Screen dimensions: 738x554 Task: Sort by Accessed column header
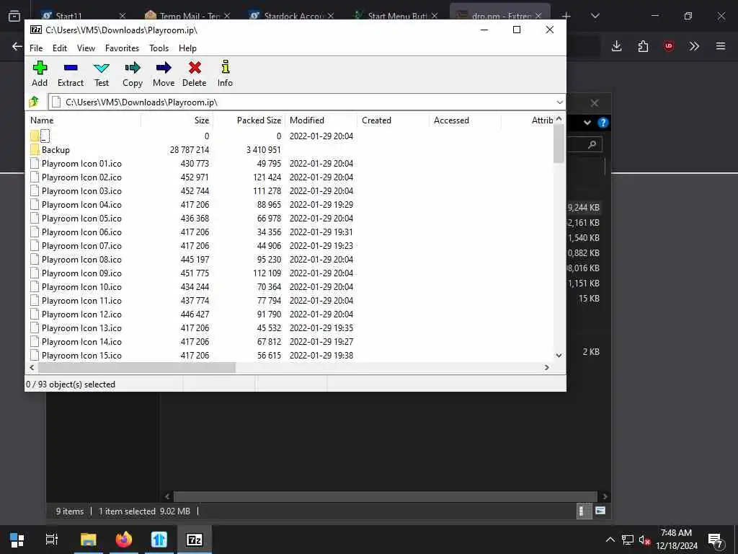(x=465, y=120)
